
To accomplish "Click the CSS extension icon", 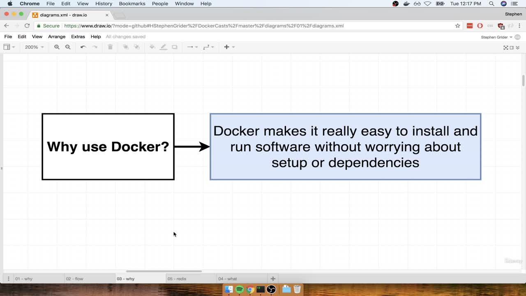I will [490, 25].
